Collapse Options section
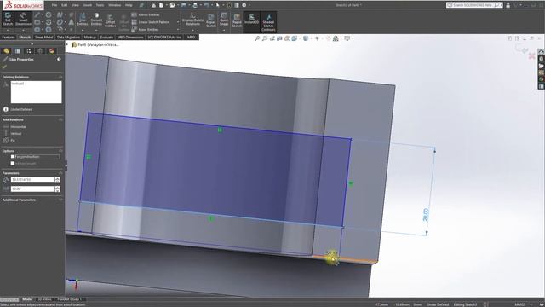Viewport: 545px width, 307px height. 60,151
